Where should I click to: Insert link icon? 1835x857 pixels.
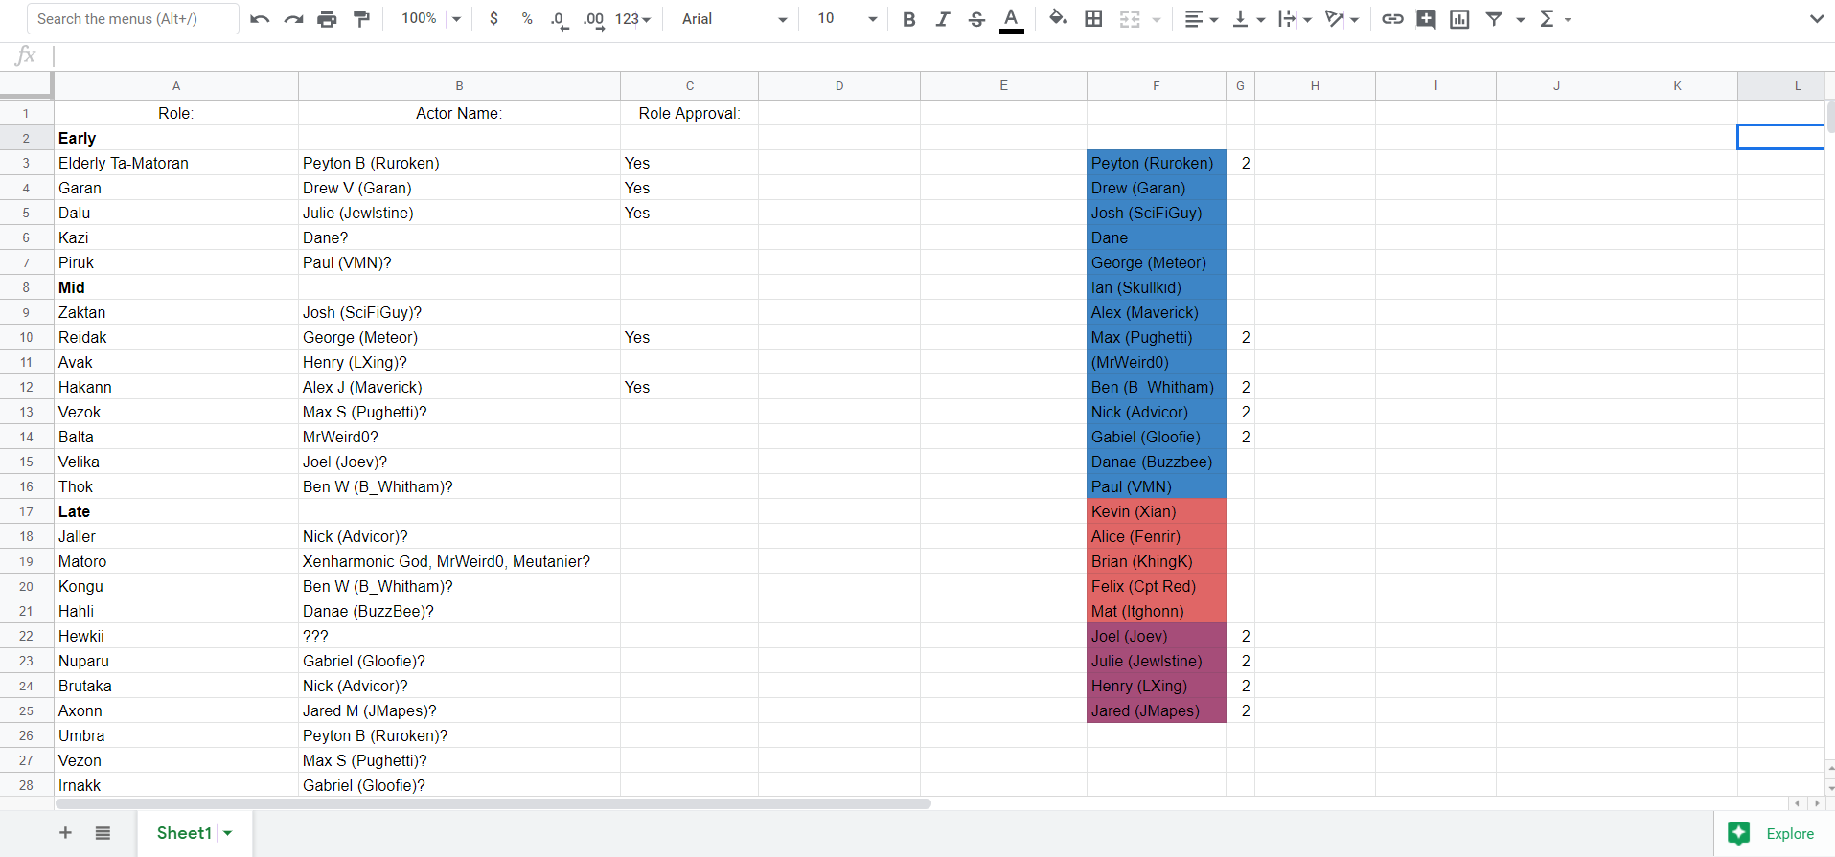pos(1392,19)
